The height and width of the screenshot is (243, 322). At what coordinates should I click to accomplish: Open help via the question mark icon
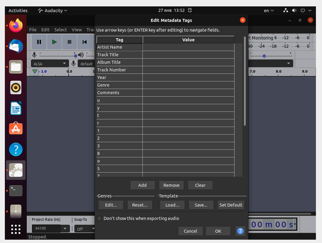240,231
